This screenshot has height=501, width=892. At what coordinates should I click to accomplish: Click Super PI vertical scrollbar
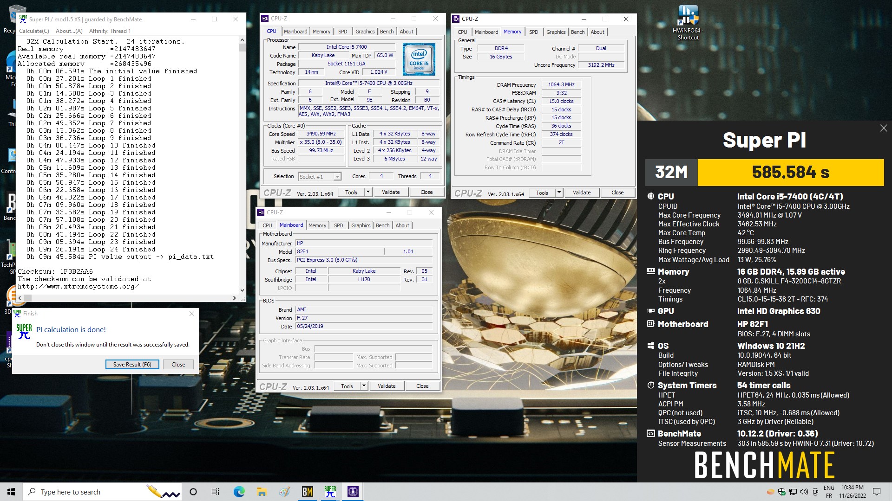coord(242,166)
